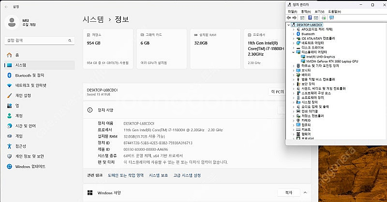Viewport: 387px width, 202px height.
Task: Click the blue help icon in Device Manager toolbar
Action: tap(310, 18)
